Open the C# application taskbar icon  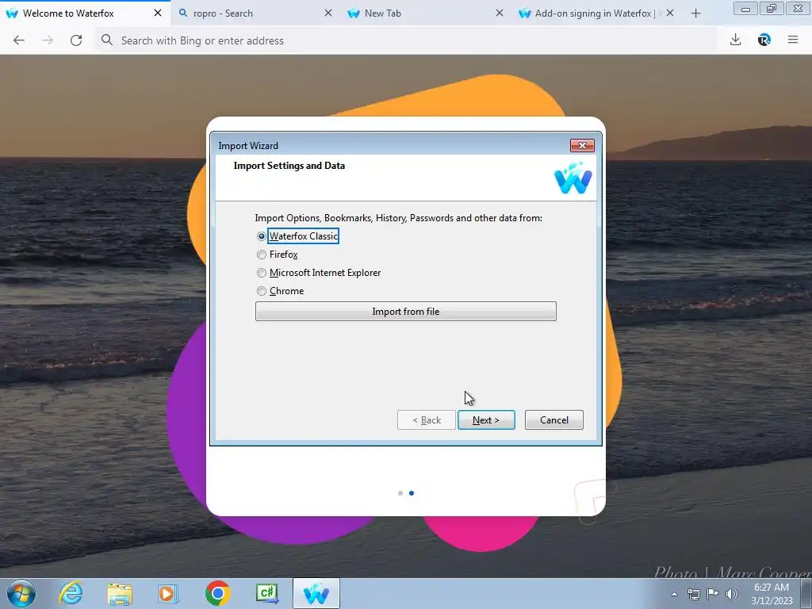point(267,593)
